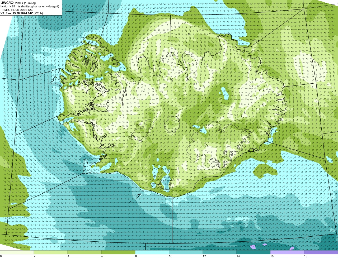
Task: Click the above 18 m/s purple legend swatch
Action: (x=321, y=252)
